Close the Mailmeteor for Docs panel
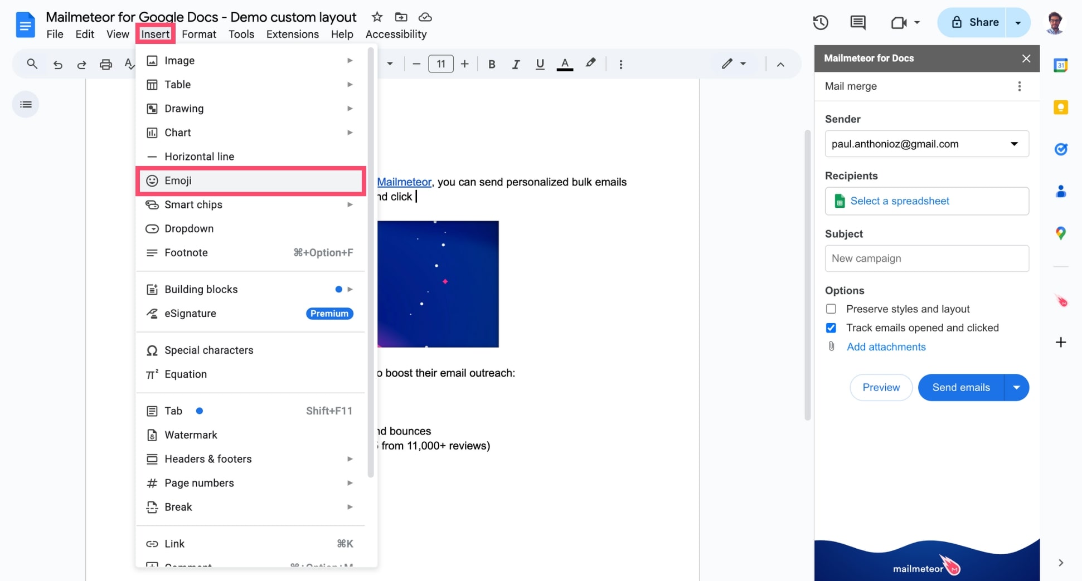Viewport: 1082px width, 581px height. click(x=1026, y=58)
